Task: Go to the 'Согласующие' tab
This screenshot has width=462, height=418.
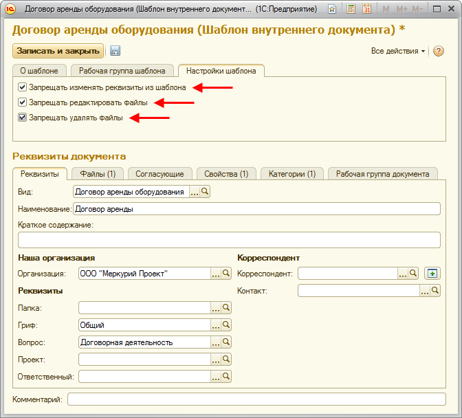Action: pyautogui.click(x=159, y=174)
